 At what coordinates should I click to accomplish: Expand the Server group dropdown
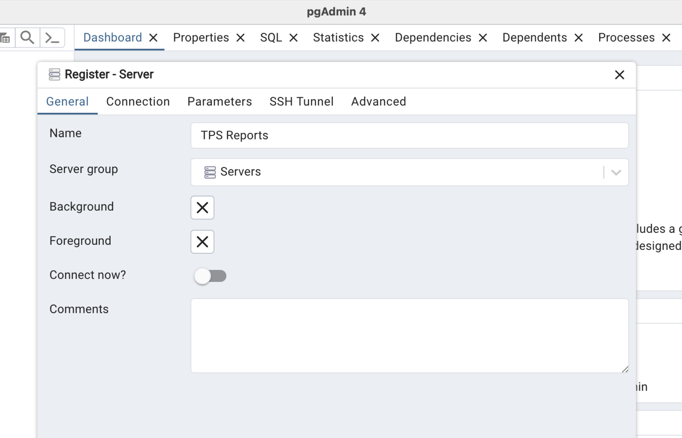click(616, 172)
